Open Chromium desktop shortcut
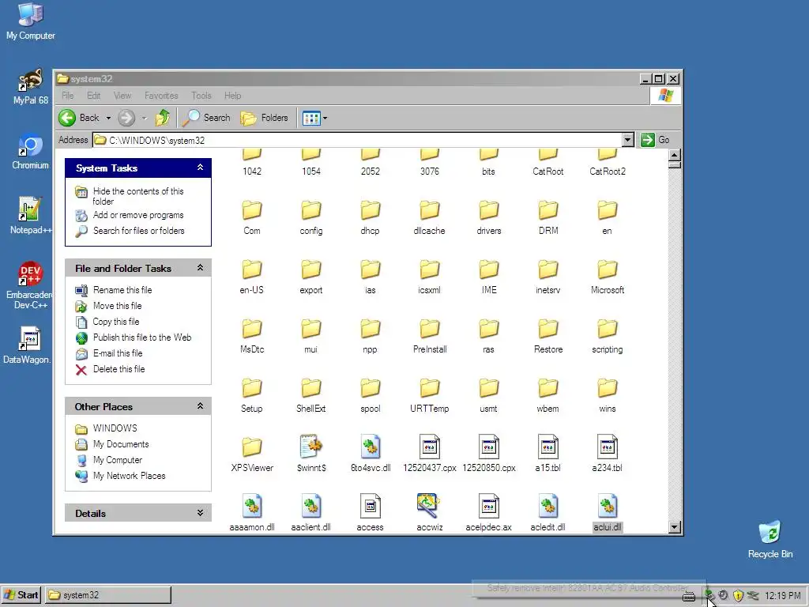The height and width of the screenshot is (607, 809). tap(31, 152)
